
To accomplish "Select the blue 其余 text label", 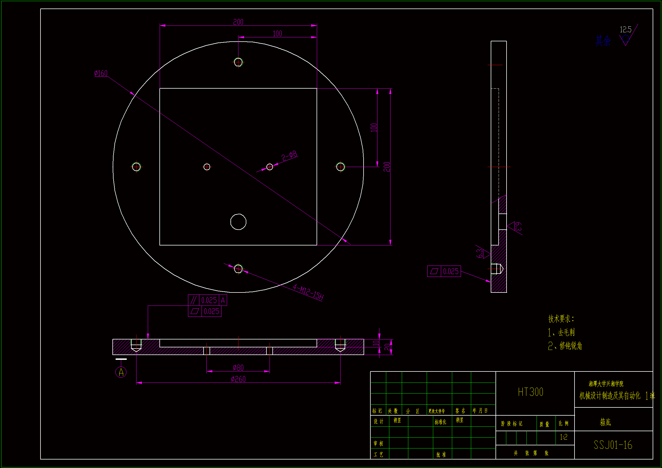I will click(603, 41).
